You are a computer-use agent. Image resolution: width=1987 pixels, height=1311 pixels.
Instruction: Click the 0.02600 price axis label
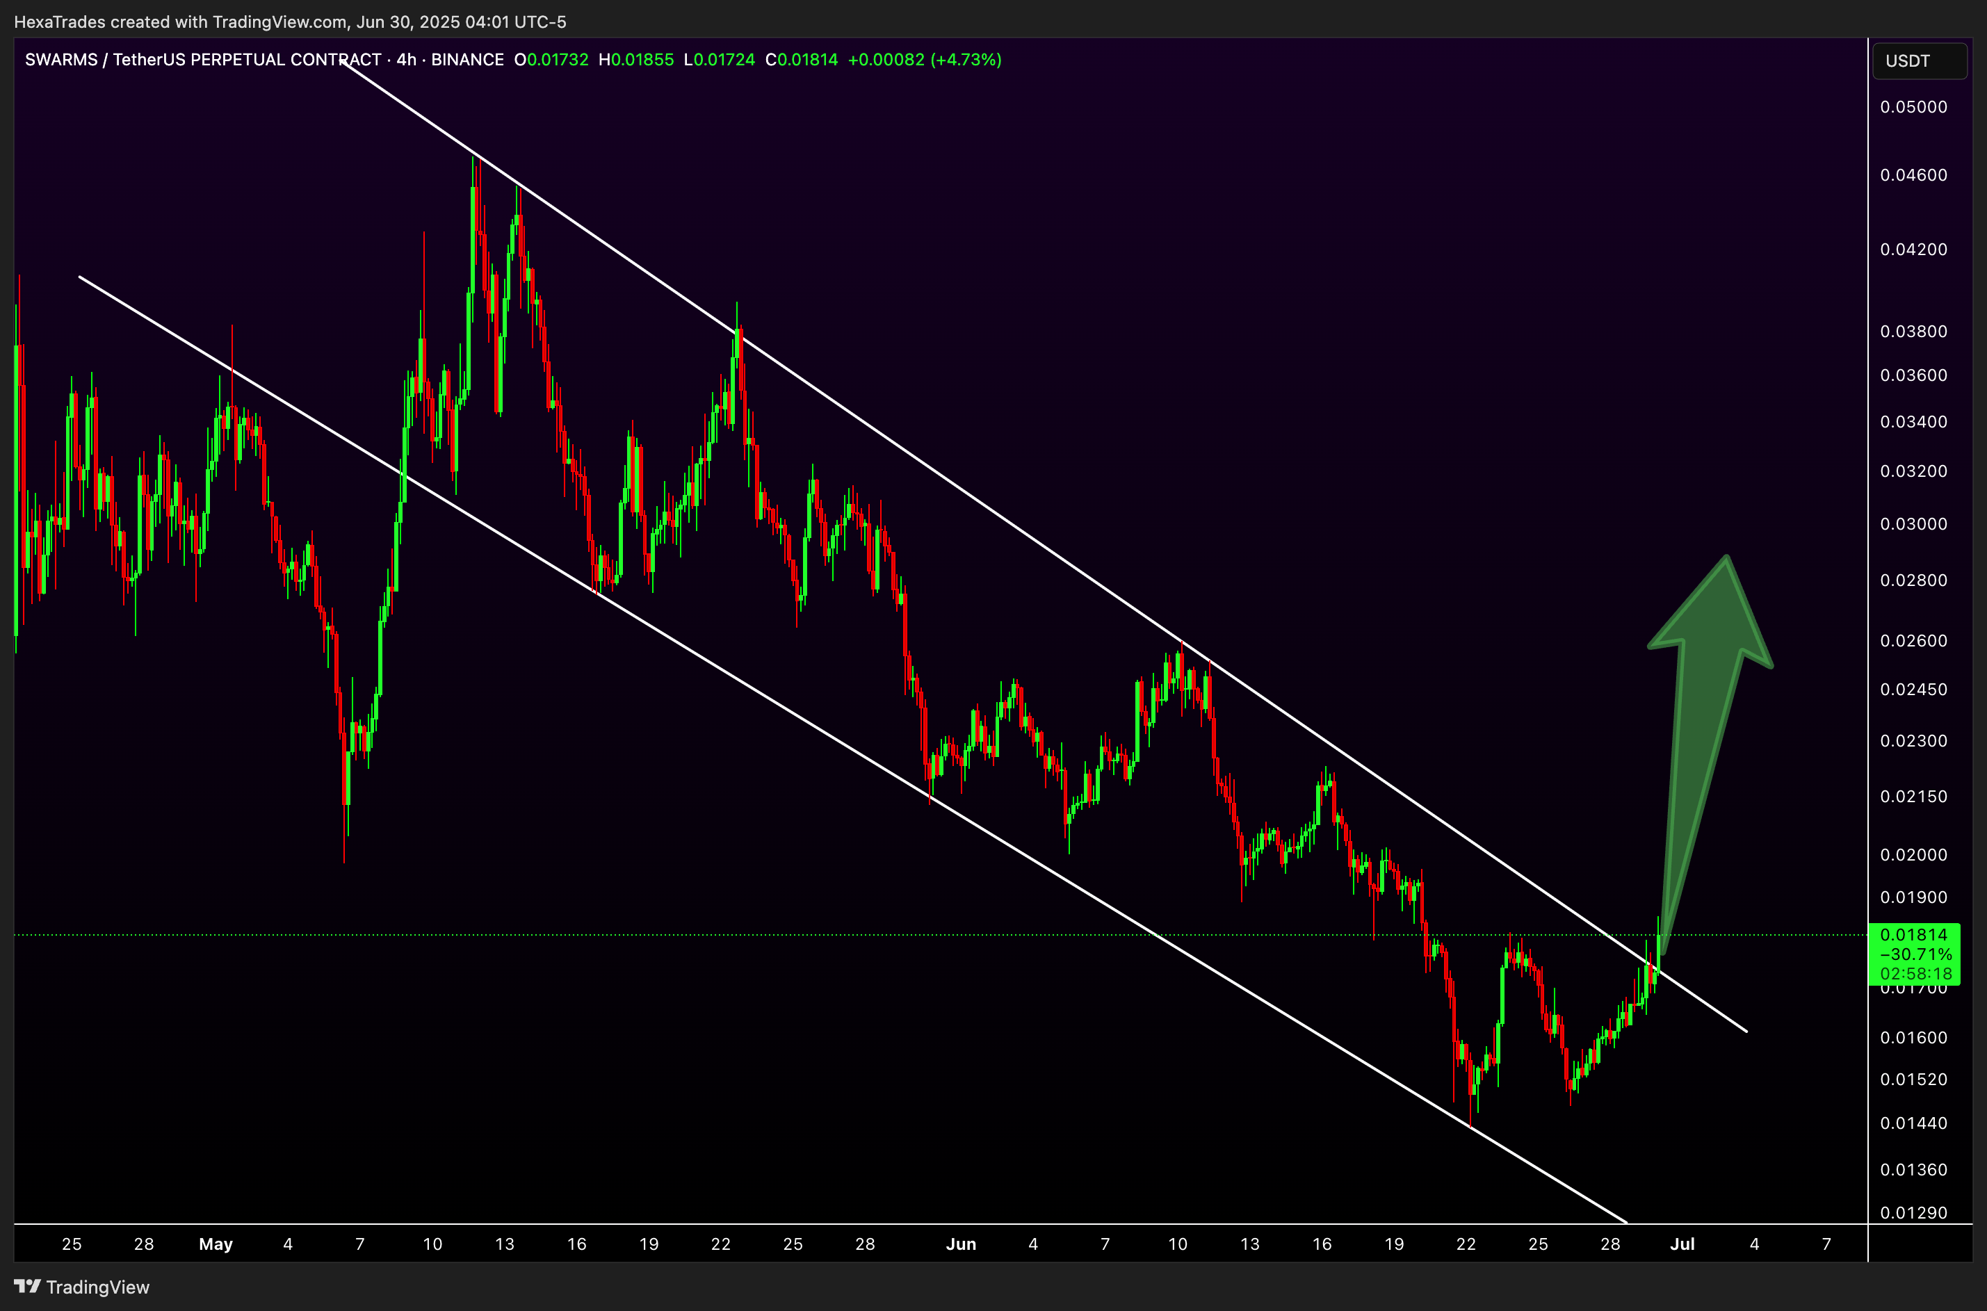coord(1913,640)
